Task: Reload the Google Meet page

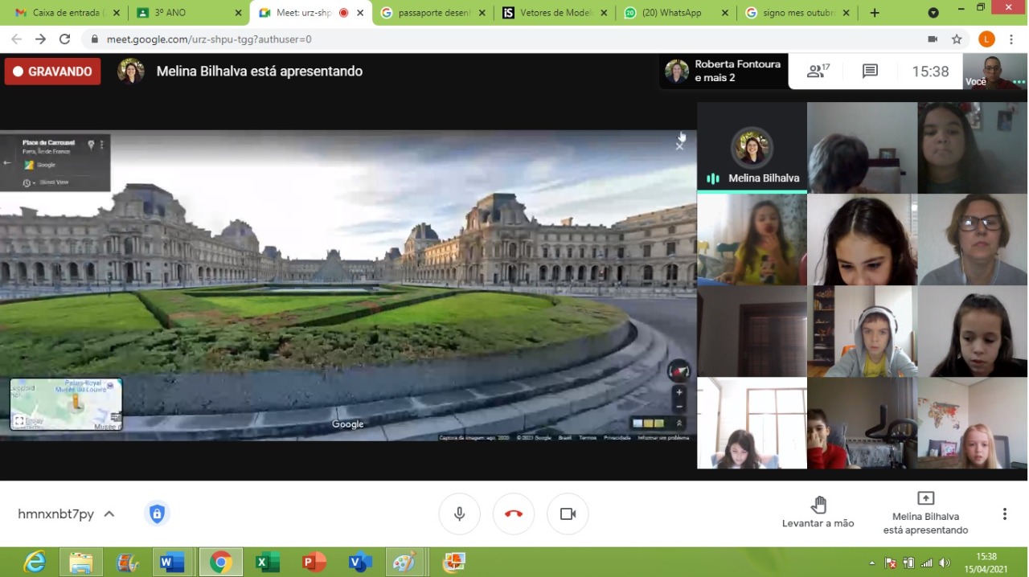Action: click(65, 39)
